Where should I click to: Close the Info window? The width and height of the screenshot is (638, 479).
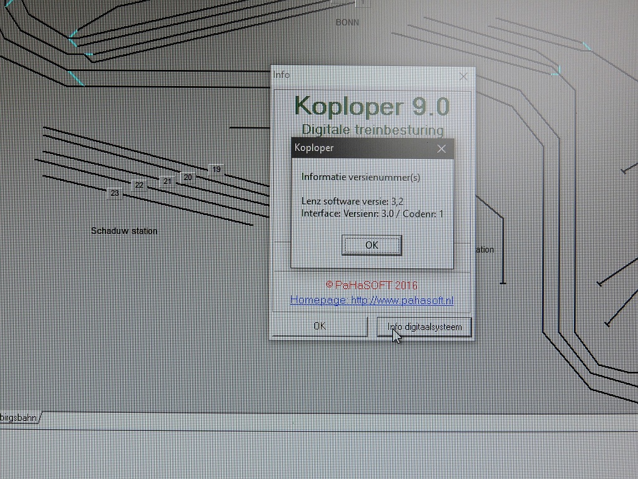tap(463, 76)
